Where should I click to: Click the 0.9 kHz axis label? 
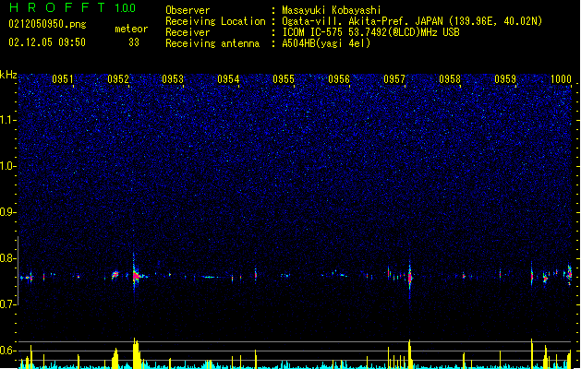7,212
